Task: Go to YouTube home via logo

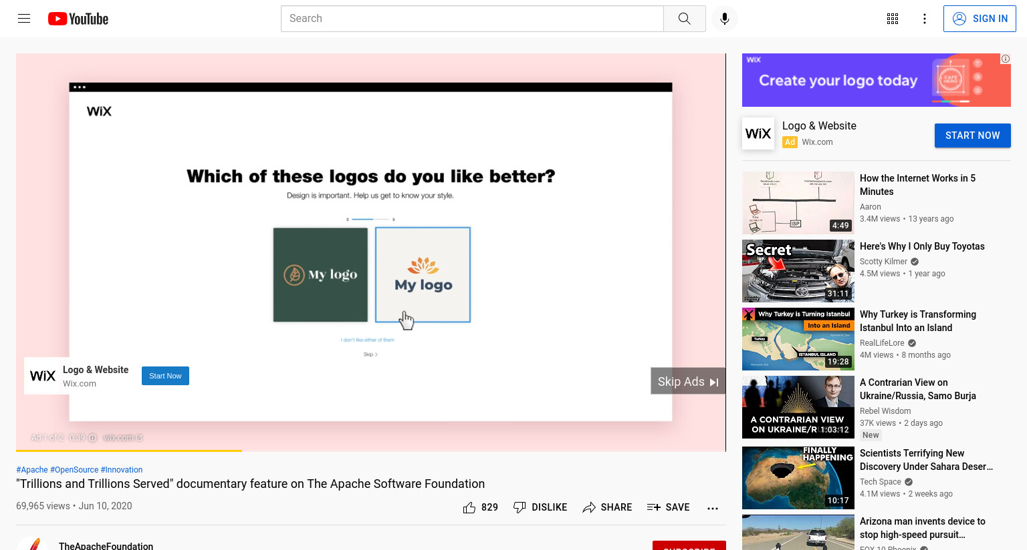Action: [78, 19]
